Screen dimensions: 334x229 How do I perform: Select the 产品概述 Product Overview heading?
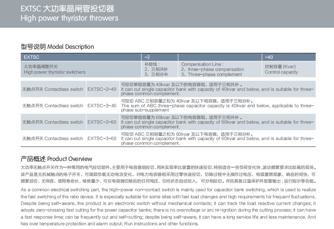pyautogui.click(x=56, y=159)
